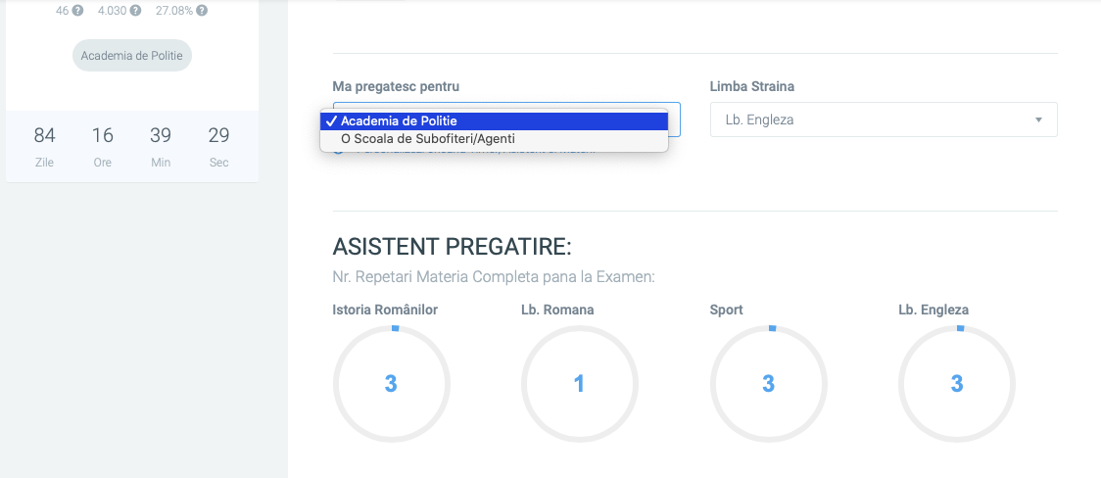Click the Limba Straina dropdown arrow

(x=1037, y=119)
